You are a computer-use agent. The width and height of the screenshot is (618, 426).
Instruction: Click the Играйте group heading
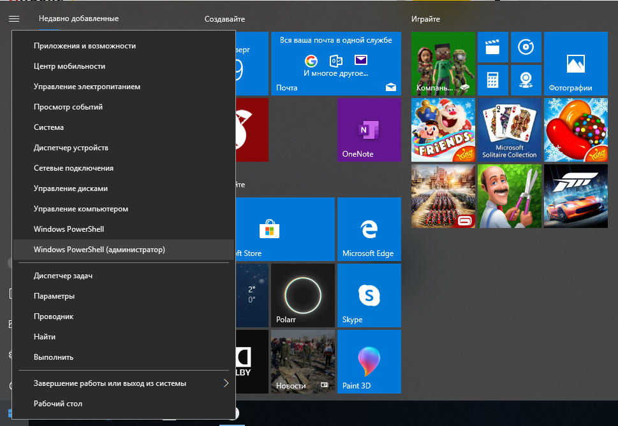[x=425, y=19]
